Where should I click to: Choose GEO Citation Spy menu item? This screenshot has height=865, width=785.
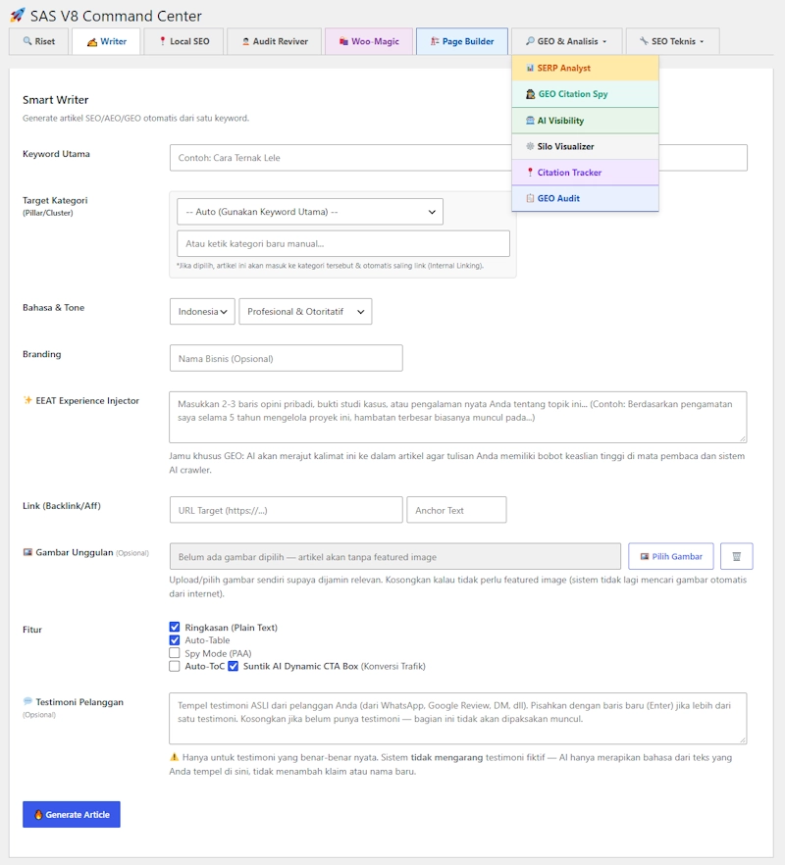[585, 94]
